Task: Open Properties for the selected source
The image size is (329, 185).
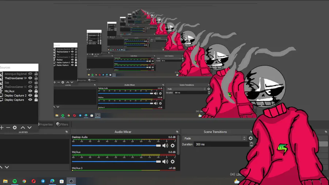Action: tap(46, 124)
